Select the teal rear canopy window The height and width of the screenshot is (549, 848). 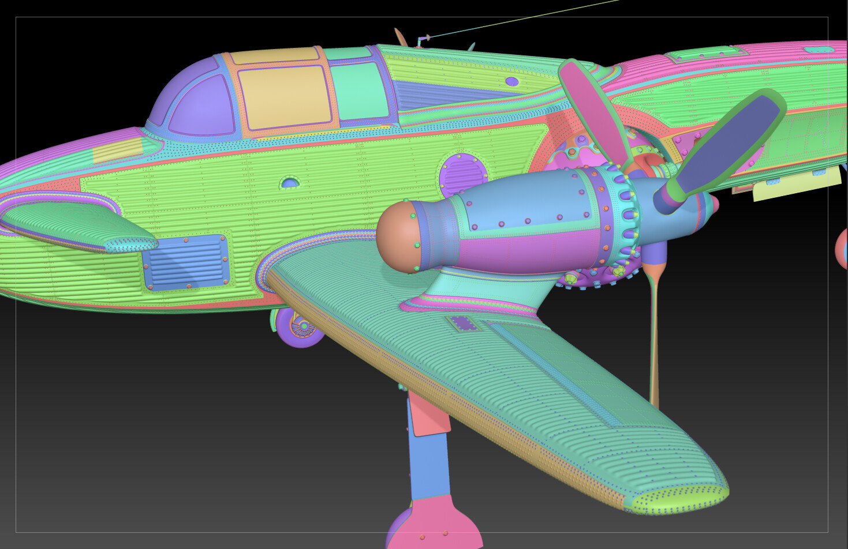coord(360,91)
